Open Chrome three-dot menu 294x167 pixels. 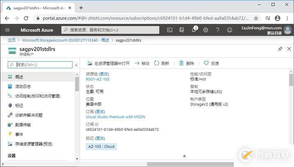point(287,18)
